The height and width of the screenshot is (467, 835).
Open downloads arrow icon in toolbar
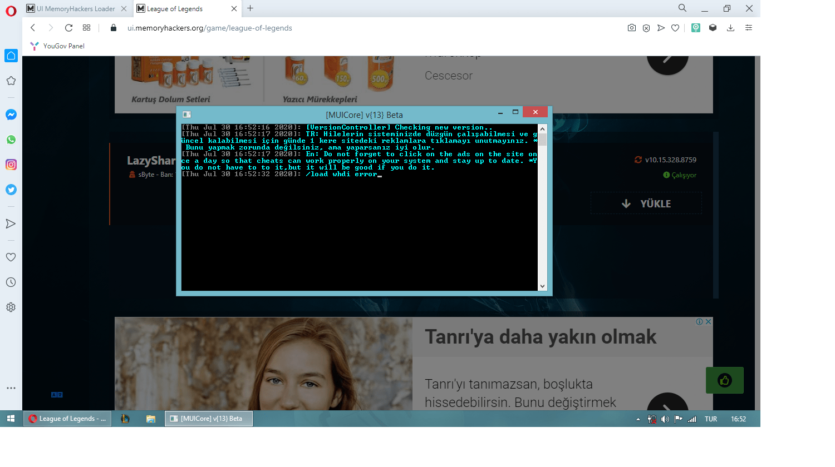point(730,28)
